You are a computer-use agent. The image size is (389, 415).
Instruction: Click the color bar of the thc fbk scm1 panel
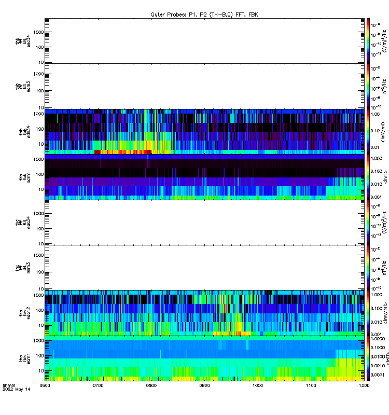coord(368,358)
